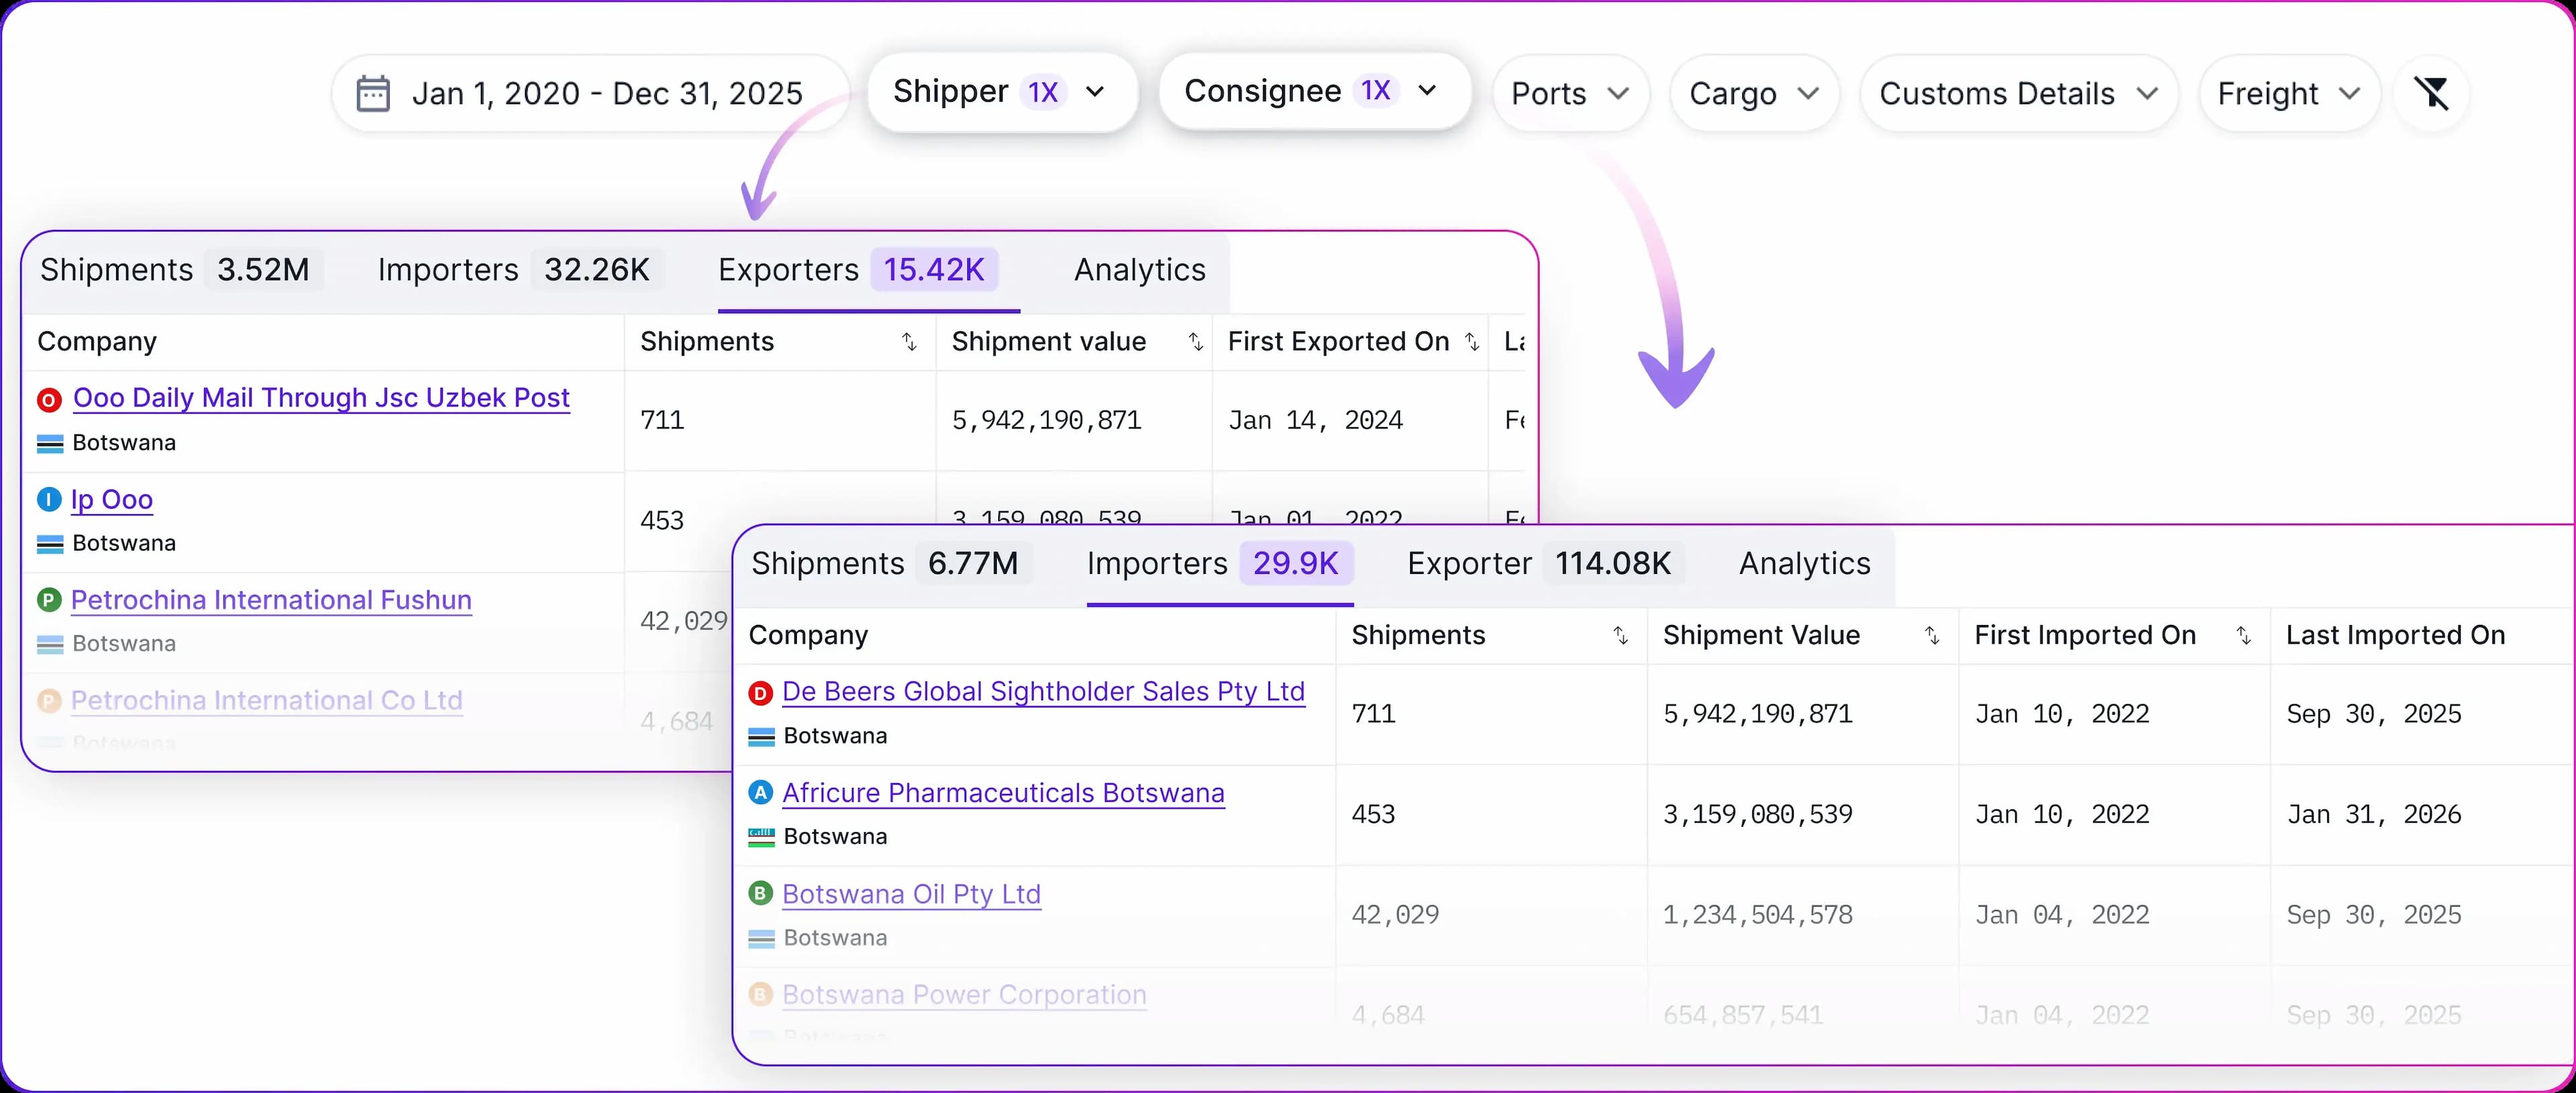Screen dimensions: 2576x1093
Task: Sort exporters by Shipment value arrows
Action: coord(1195,342)
